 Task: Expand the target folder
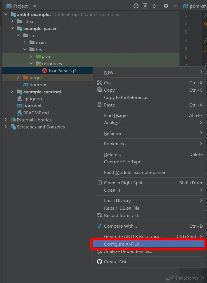tap(18, 78)
